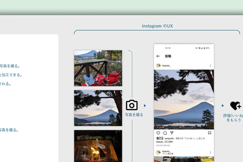243x162 pixels.
Task: Click the heart-plus evaluation icon
Action: click(236, 106)
